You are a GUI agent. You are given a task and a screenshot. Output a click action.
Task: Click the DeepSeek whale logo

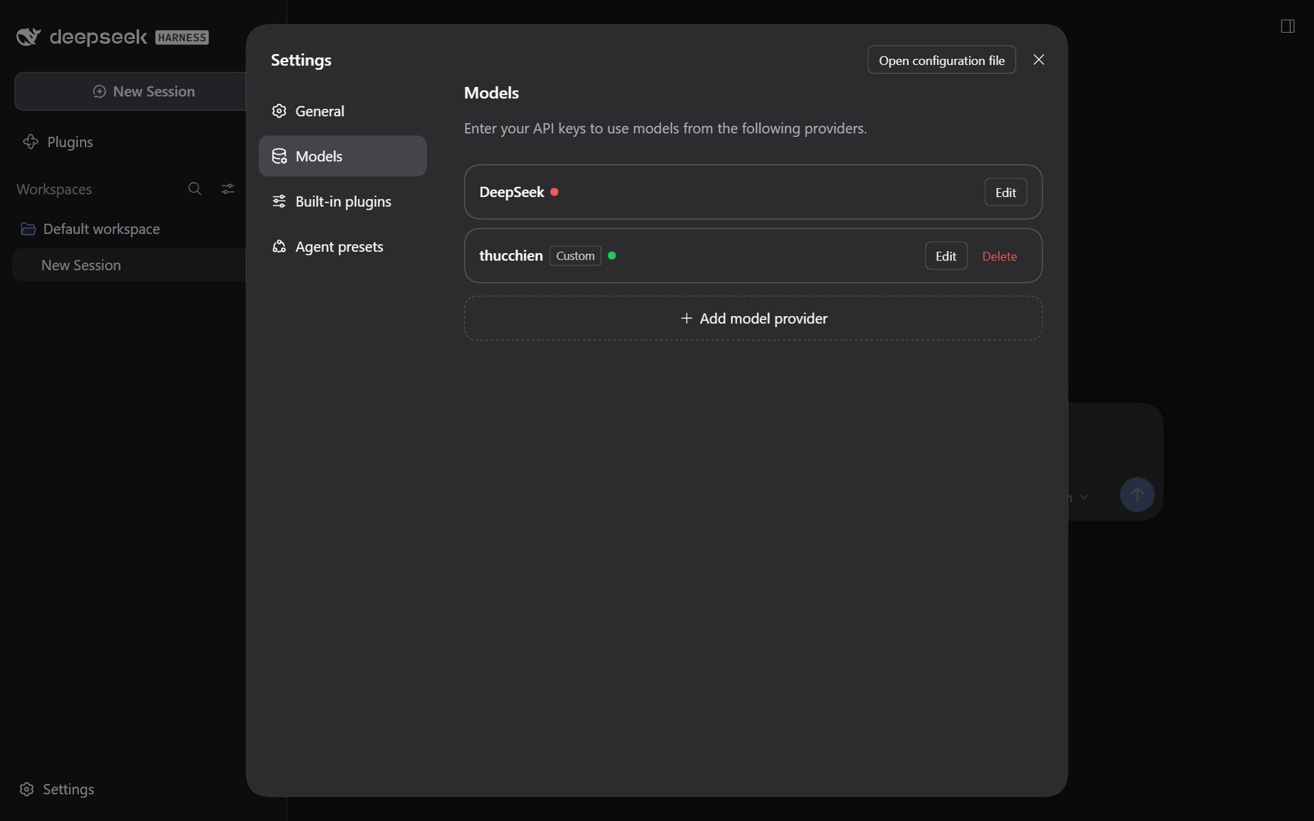(29, 36)
